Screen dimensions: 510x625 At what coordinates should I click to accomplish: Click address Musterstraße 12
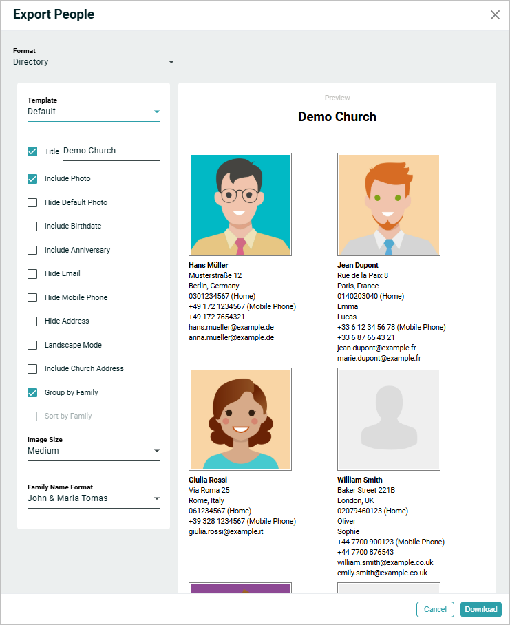(215, 275)
